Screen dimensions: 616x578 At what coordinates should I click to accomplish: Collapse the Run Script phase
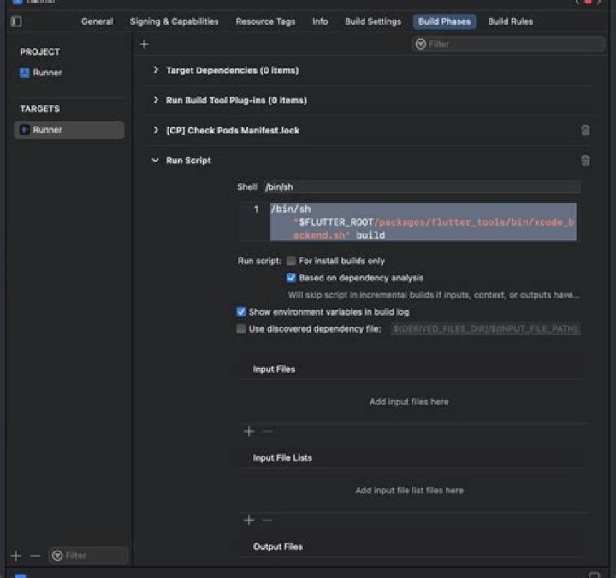click(155, 160)
